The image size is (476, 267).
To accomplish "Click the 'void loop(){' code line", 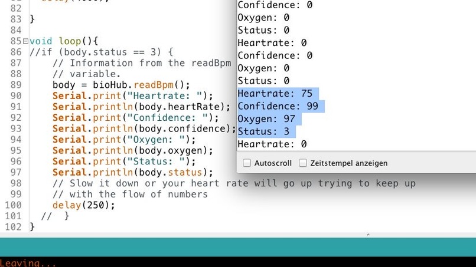I will coord(64,41).
